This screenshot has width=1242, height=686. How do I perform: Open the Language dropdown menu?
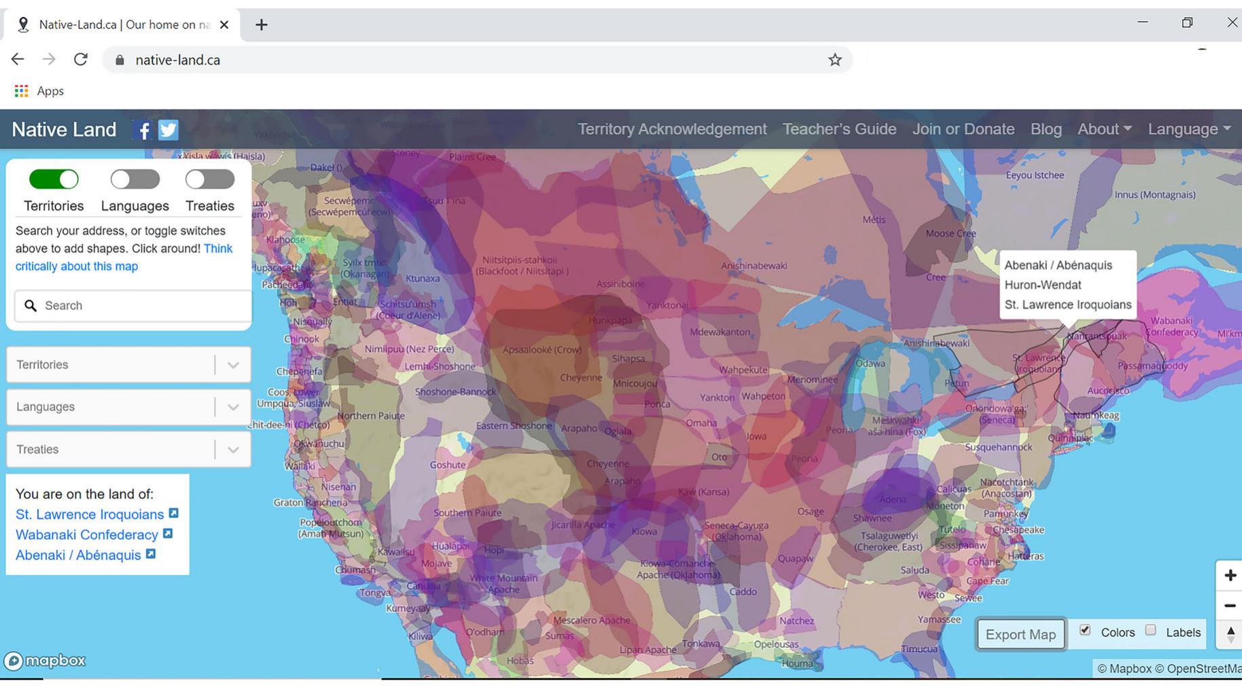pyautogui.click(x=1189, y=129)
